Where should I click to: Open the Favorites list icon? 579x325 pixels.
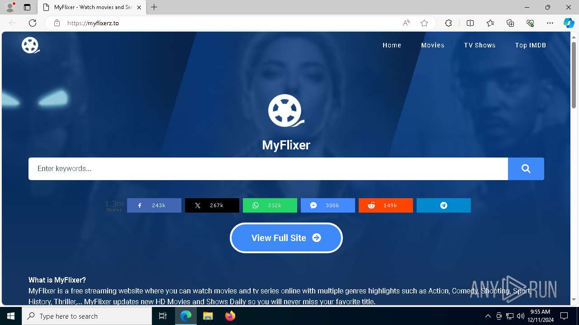click(490, 23)
